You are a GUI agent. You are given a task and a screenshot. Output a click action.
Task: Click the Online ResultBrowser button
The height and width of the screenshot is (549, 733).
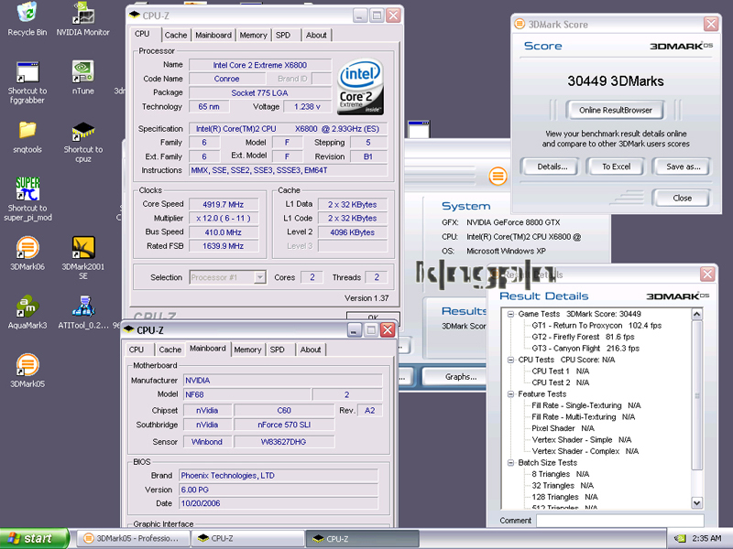[x=615, y=110]
